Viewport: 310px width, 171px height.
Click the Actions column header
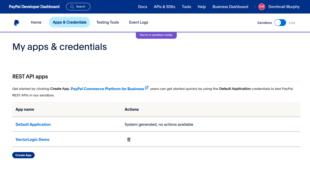point(132,109)
